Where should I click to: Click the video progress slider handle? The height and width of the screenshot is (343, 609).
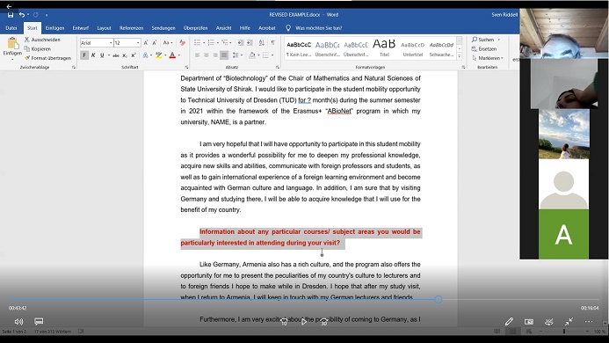click(x=439, y=299)
